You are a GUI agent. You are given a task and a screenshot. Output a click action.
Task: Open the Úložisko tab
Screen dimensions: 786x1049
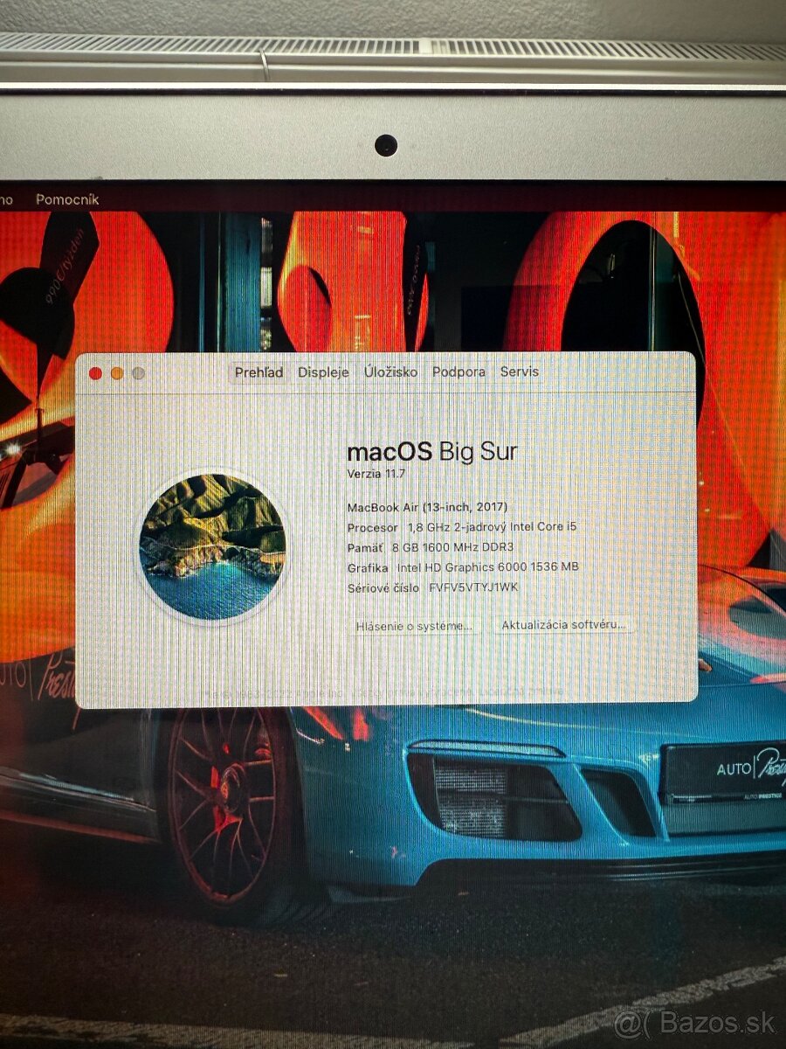pyautogui.click(x=390, y=372)
